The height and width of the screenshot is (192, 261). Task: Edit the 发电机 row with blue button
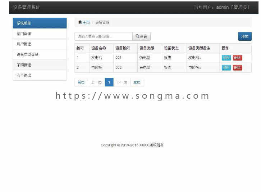pyautogui.click(x=226, y=58)
